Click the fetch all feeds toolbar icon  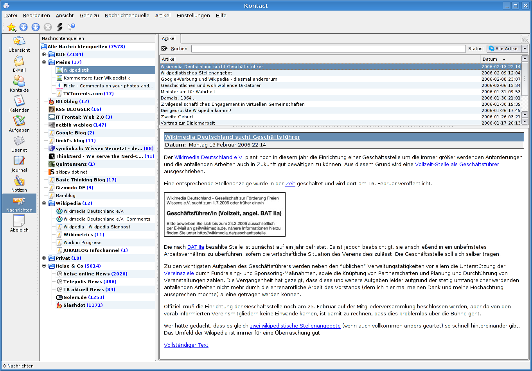tap(36, 27)
